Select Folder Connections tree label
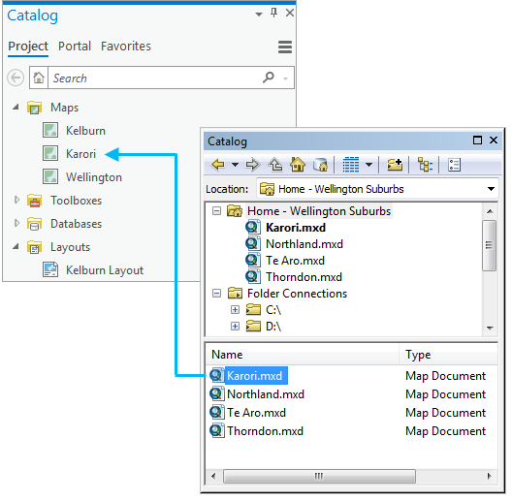 click(x=297, y=293)
